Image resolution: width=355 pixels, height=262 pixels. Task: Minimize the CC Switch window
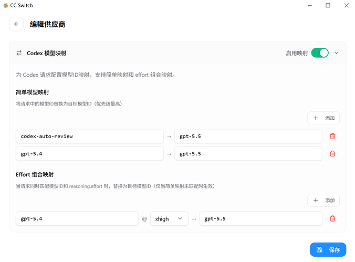pyautogui.click(x=310, y=5)
